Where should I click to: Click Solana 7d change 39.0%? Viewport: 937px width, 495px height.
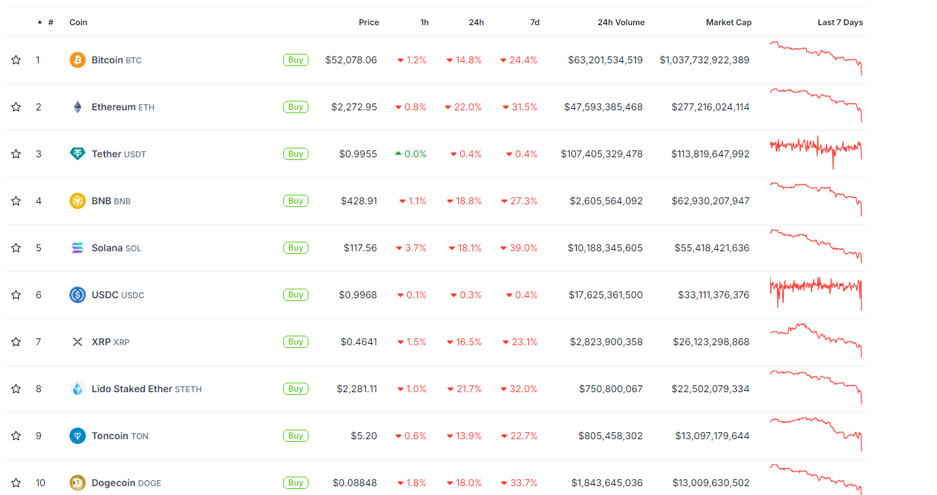519,248
